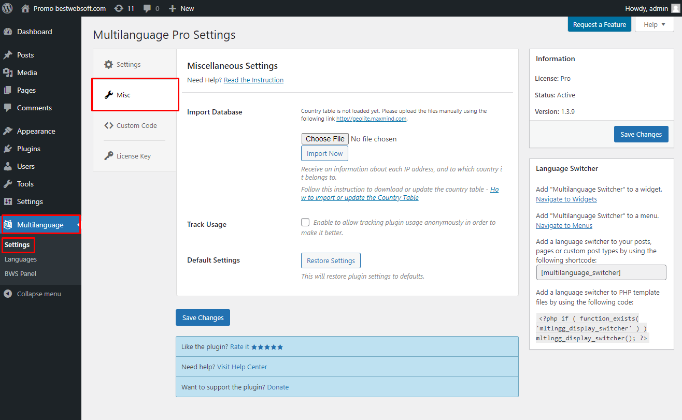Click the WordPress logo icon

point(8,8)
